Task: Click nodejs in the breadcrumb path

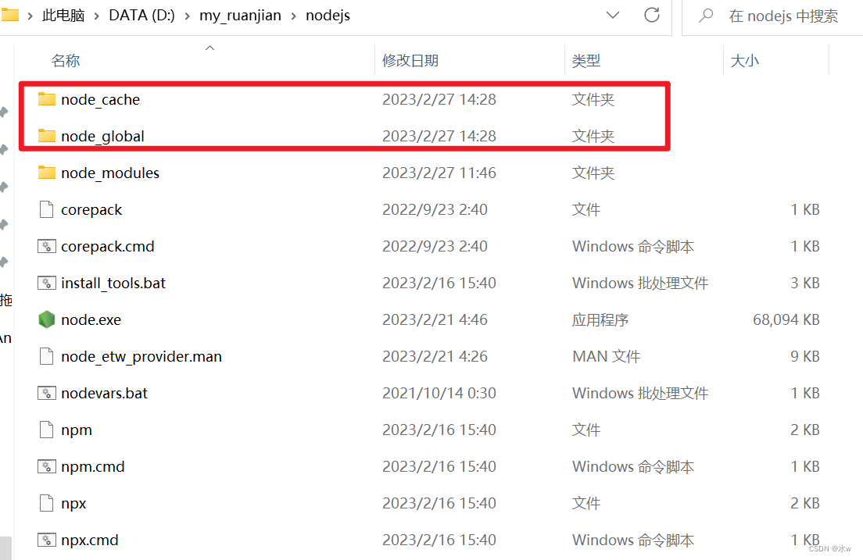Action: tap(328, 16)
